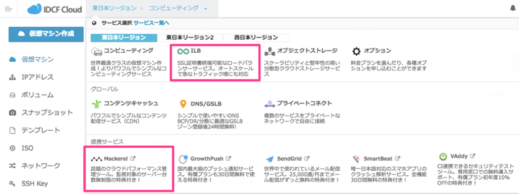The width and height of the screenshot is (519, 194).
Task: Click the オプション gear icon
Action: 356,51
